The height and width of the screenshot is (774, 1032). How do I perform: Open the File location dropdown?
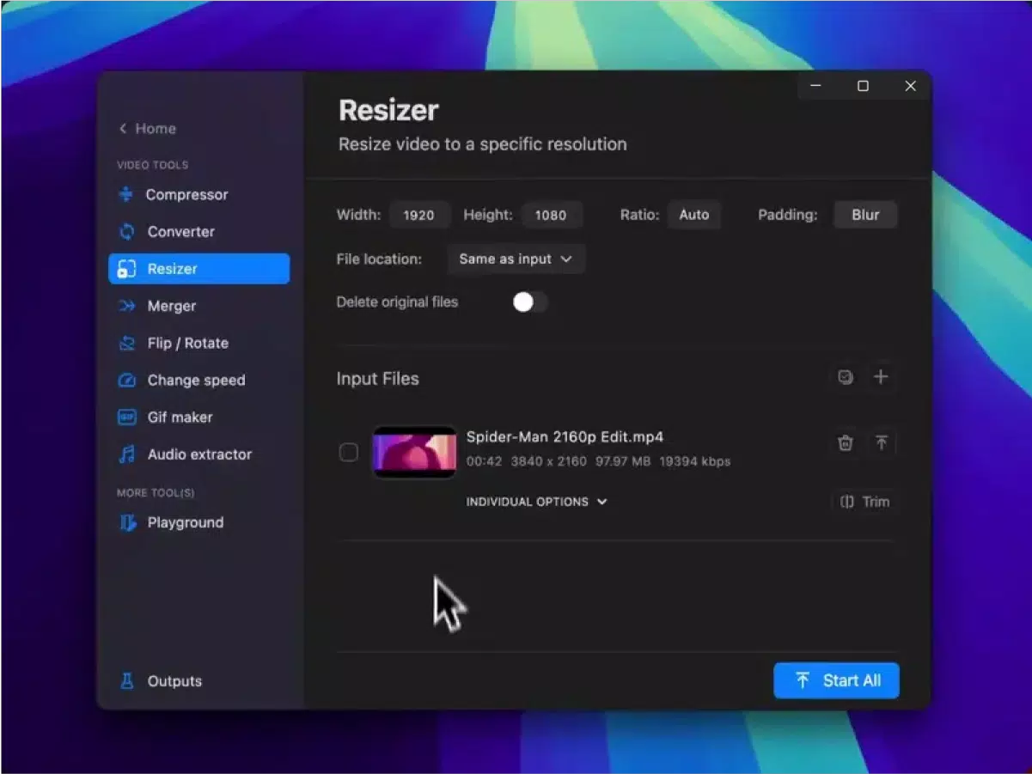click(516, 259)
